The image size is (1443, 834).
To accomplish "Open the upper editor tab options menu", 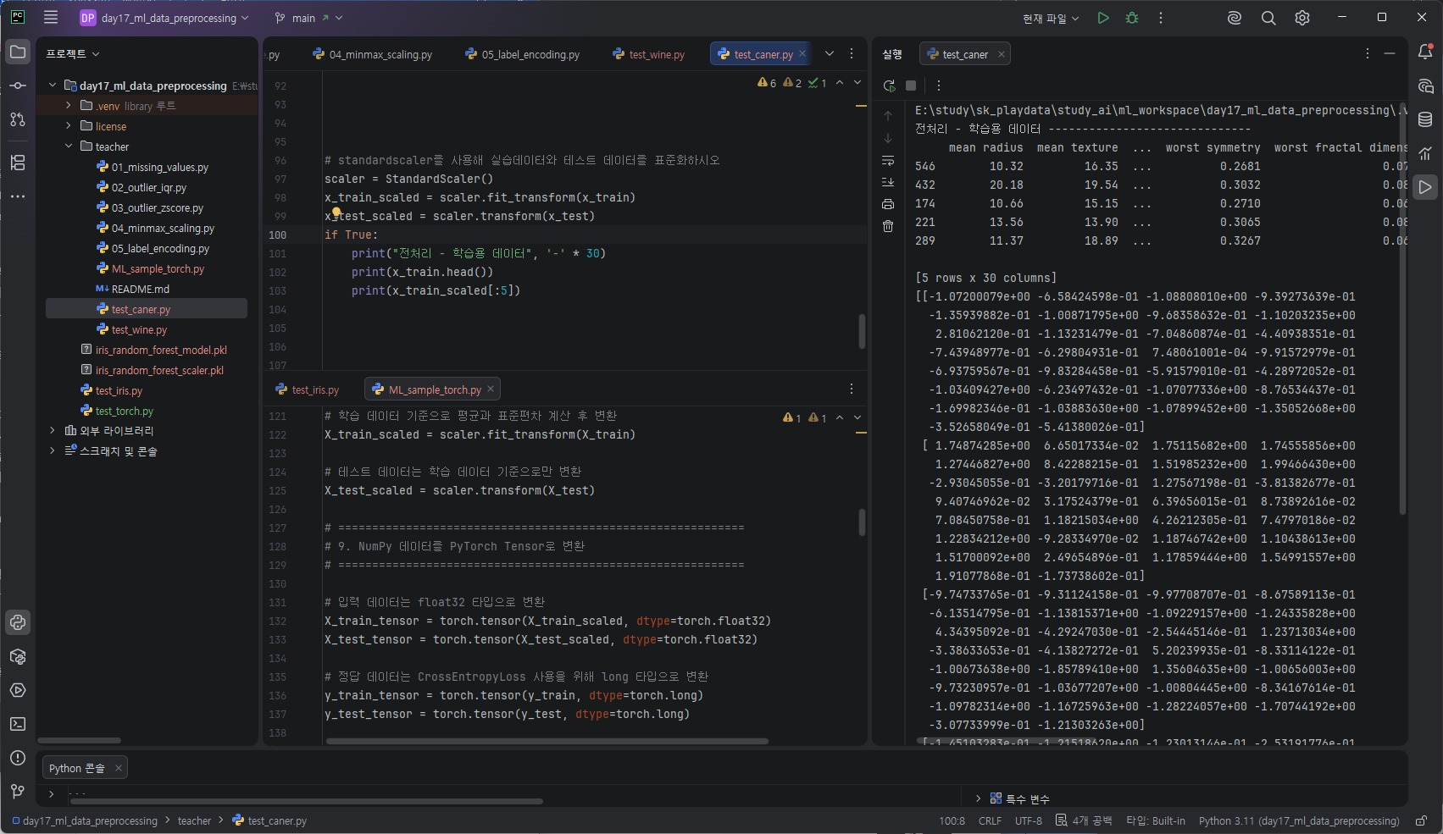I will [x=852, y=53].
